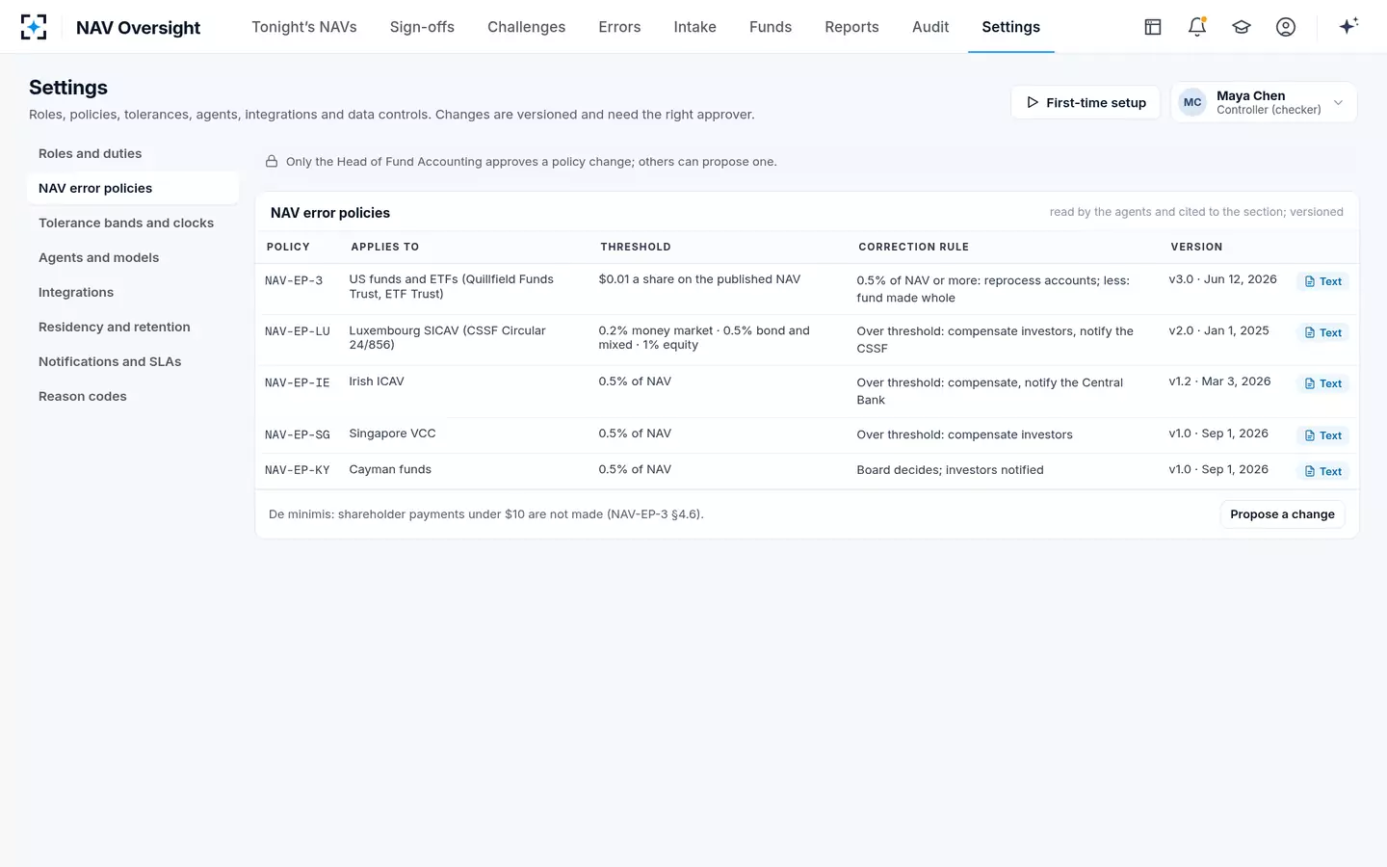Click version 'v3.0 · Jun 12, 2026'
This screenshot has height=867, width=1387.
pyautogui.click(x=1222, y=279)
